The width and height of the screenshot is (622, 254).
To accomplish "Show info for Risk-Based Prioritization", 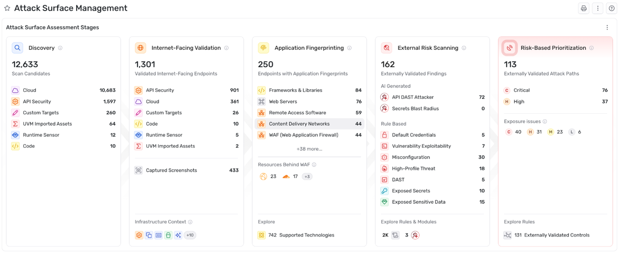I will tap(591, 48).
